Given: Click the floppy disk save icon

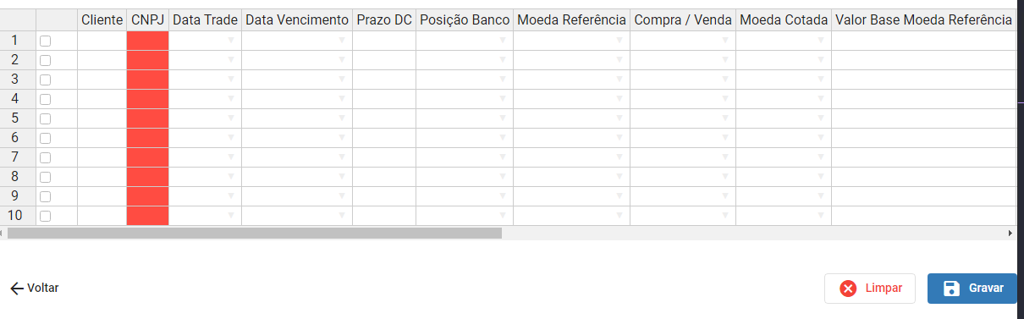Looking at the screenshot, I should coord(951,289).
